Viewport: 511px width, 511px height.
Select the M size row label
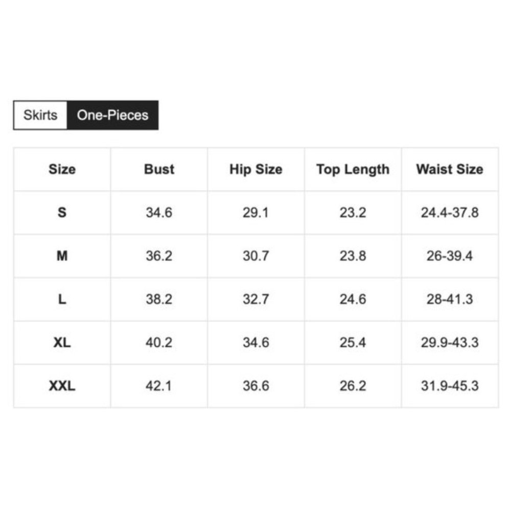[x=62, y=256]
